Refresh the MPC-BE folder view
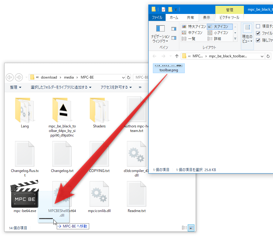Image resolution: width=273 pixels, height=236 pixels. tap(129, 77)
